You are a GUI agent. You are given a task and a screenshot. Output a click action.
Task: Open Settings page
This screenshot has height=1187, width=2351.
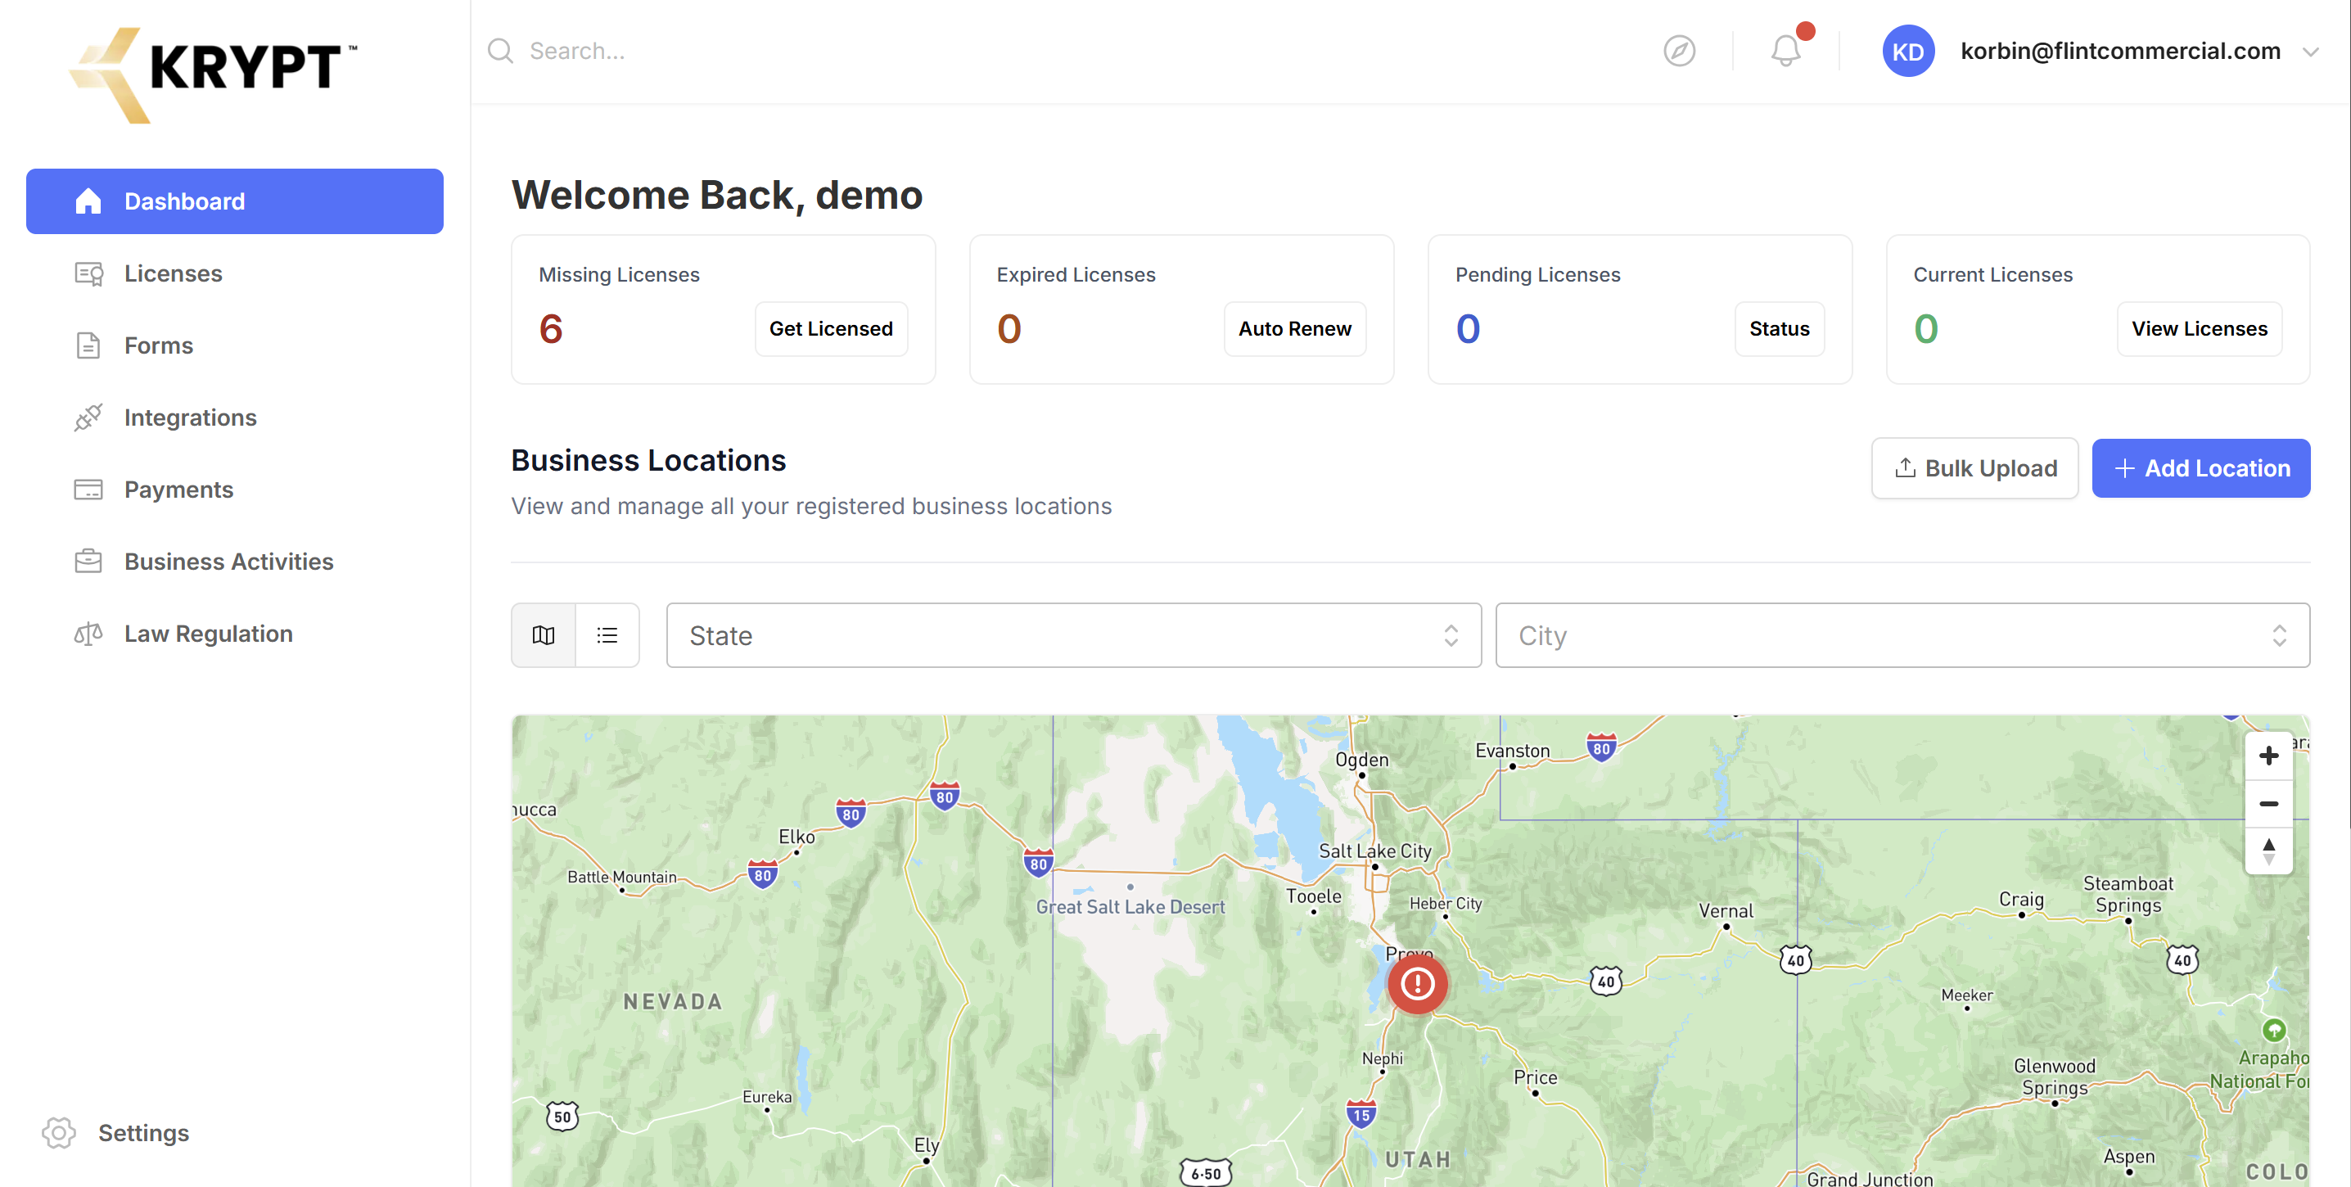tap(143, 1132)
